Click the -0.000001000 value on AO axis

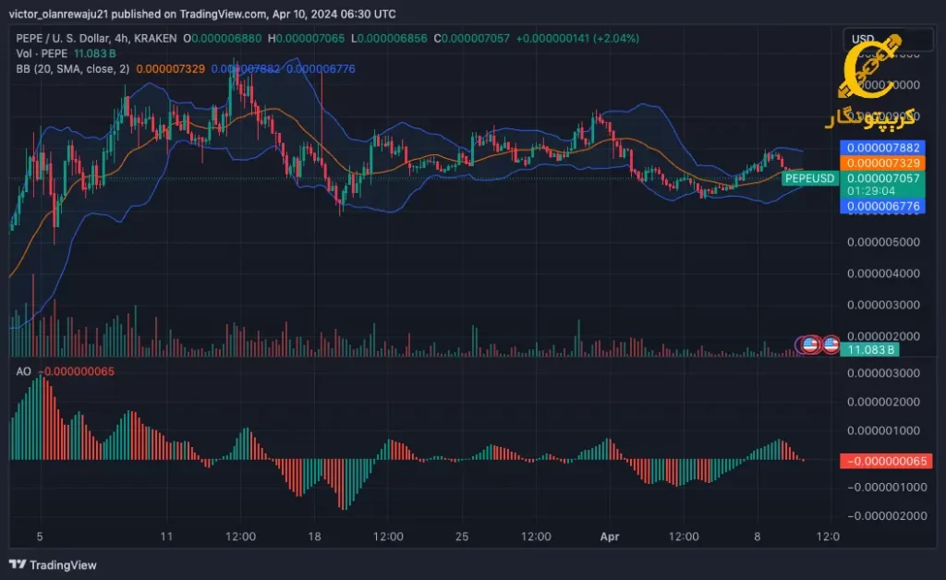(x=887, y=487)
